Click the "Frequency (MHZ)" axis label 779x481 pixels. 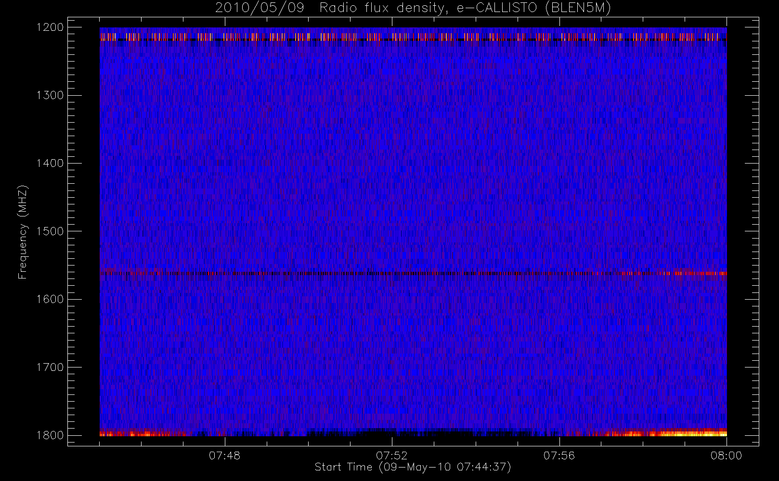click(x=23, y=232)
